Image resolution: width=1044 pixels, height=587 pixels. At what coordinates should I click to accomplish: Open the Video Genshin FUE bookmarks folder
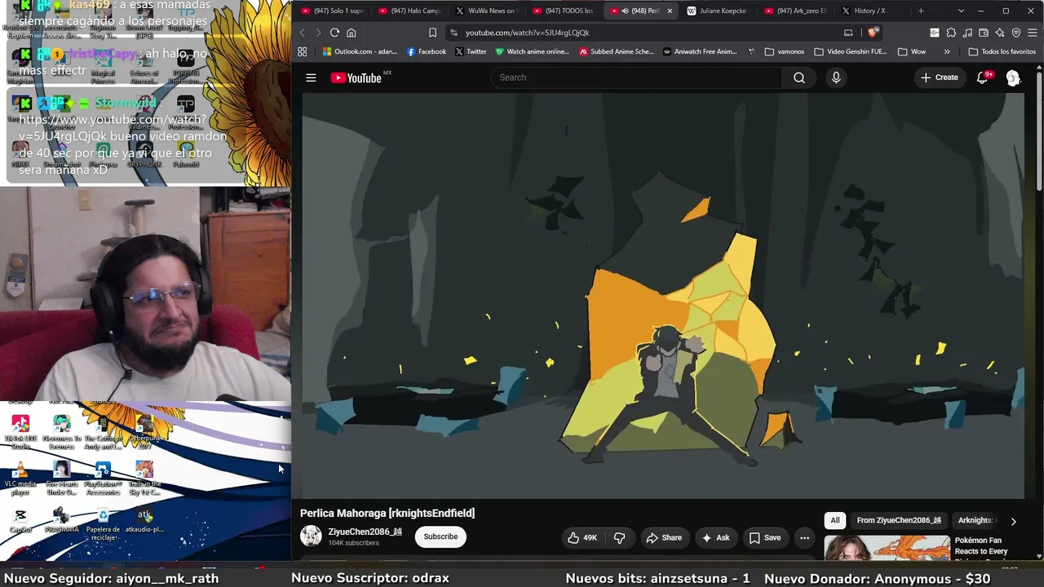click(x=850, y=51)
